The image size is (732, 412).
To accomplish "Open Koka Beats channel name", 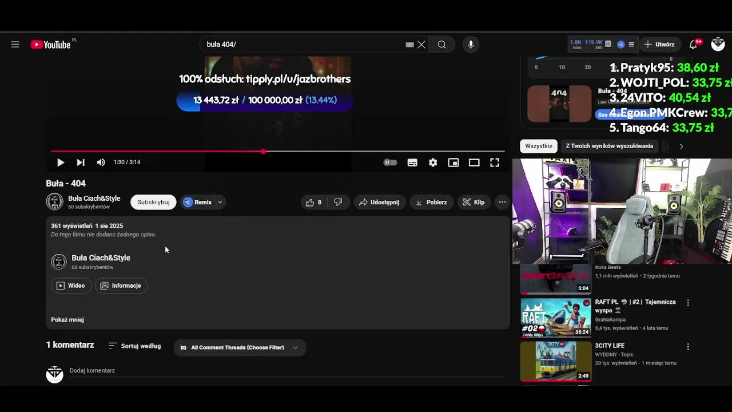I will tap(608, 267).
